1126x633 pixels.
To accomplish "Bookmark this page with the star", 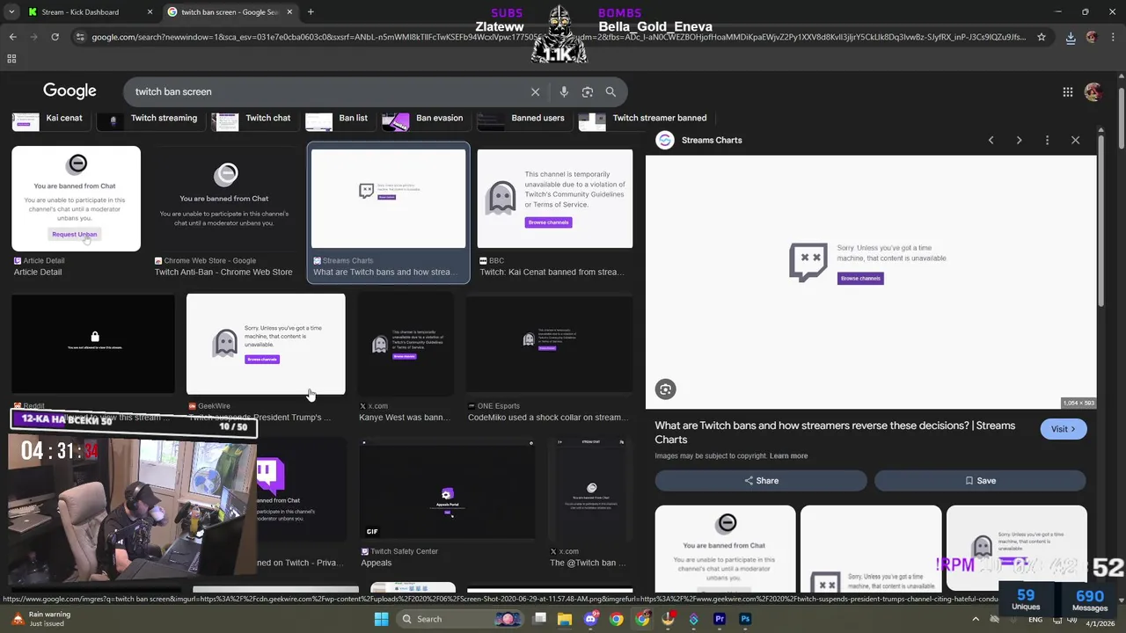I will 1042,37.
